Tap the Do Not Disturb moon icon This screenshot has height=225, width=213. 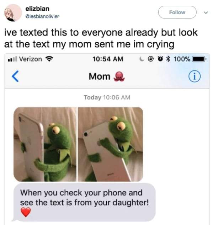(142, 59)
